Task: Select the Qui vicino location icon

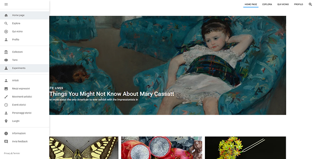Action: point(6,32)
